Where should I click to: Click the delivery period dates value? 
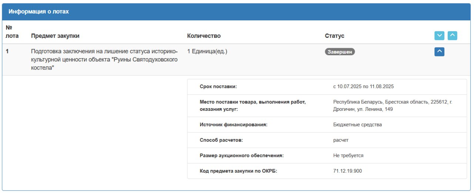click(x=363, y=87)
